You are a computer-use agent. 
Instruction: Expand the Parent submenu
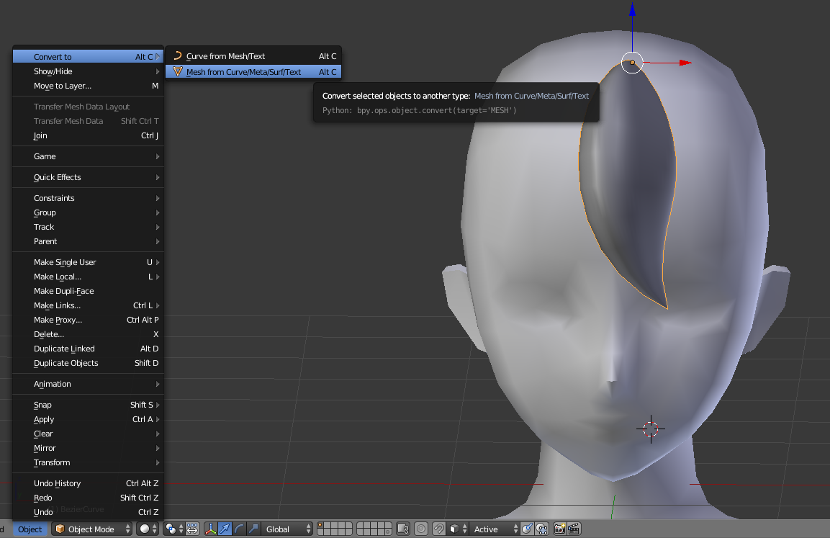tap(88, 241)
